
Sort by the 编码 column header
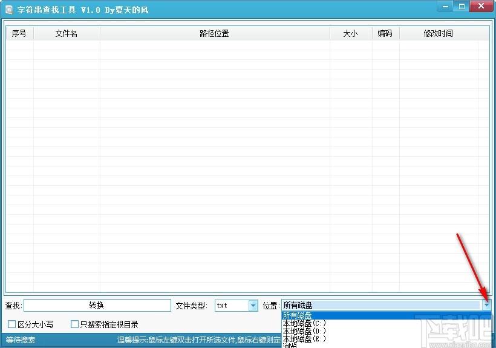click(385, 33)
